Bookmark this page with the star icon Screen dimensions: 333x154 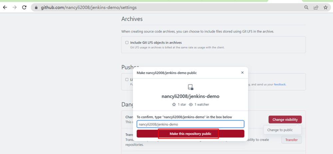click(x=326, y=7)
